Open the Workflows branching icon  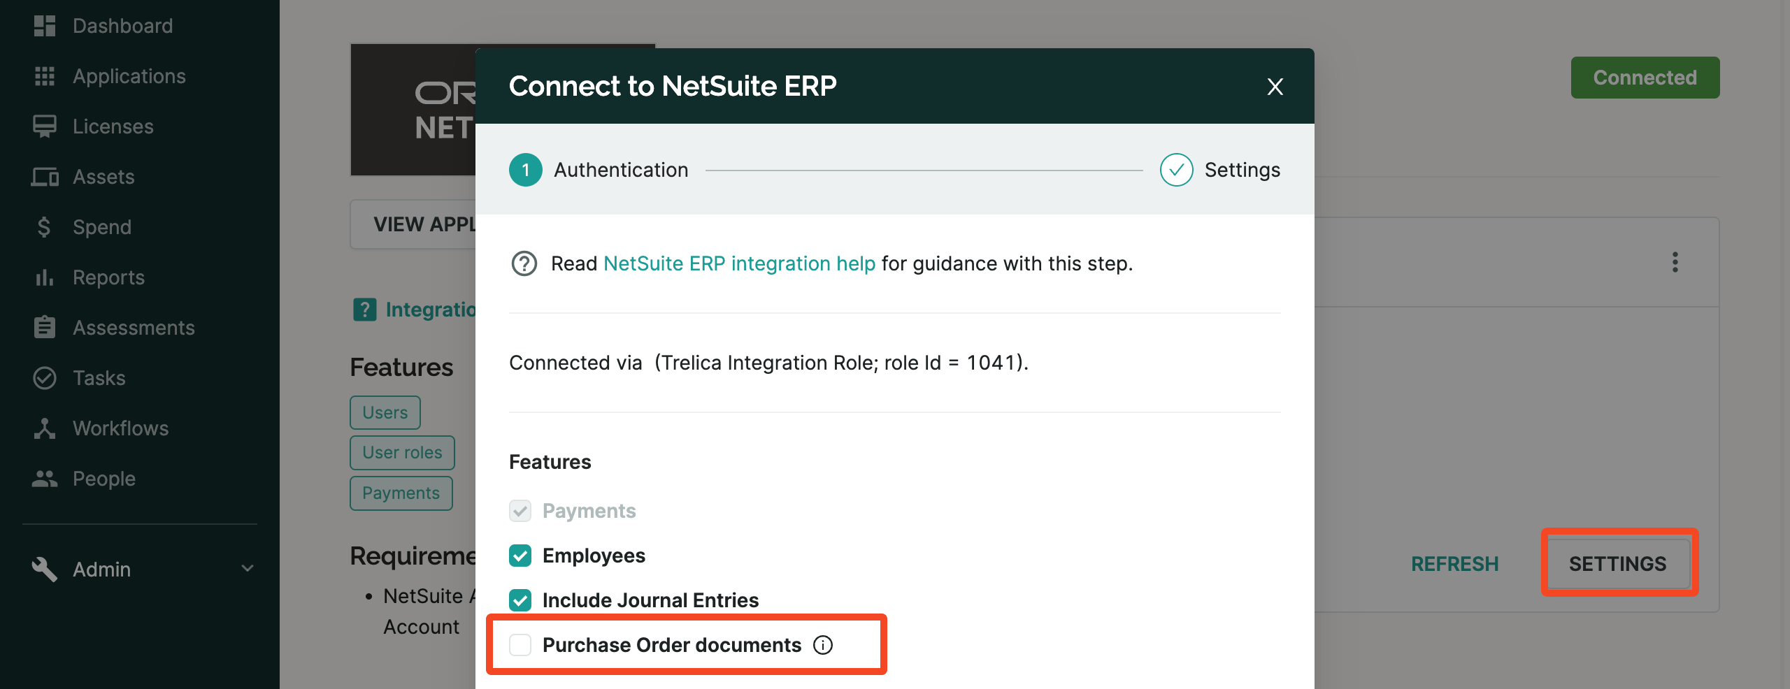point(45,428)
